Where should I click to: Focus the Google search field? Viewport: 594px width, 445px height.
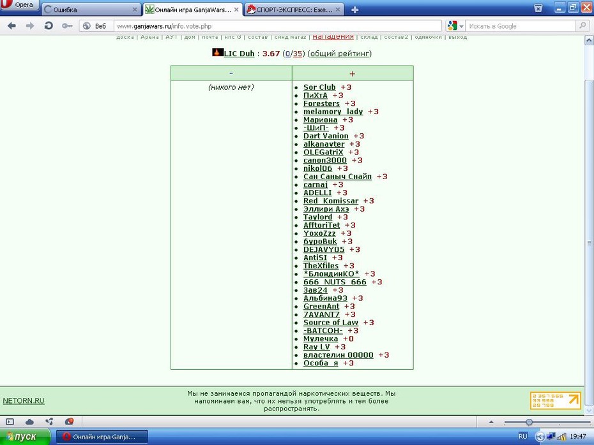coord(521,26)
